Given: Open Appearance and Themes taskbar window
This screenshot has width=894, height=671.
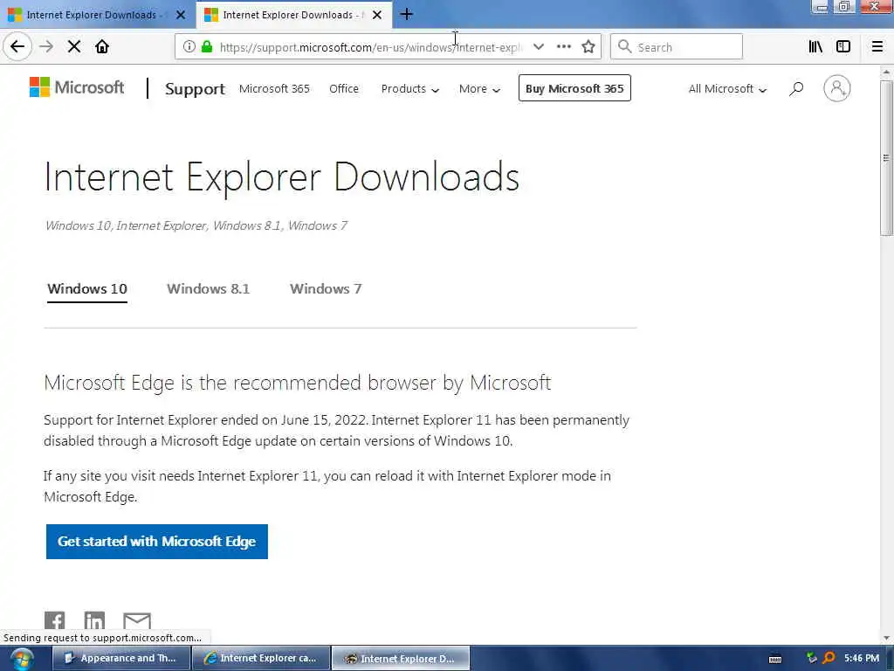Looking at the screenshot, I should point(121,659).
